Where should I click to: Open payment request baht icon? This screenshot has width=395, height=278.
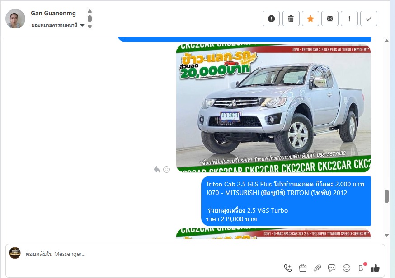coord(361,268)
